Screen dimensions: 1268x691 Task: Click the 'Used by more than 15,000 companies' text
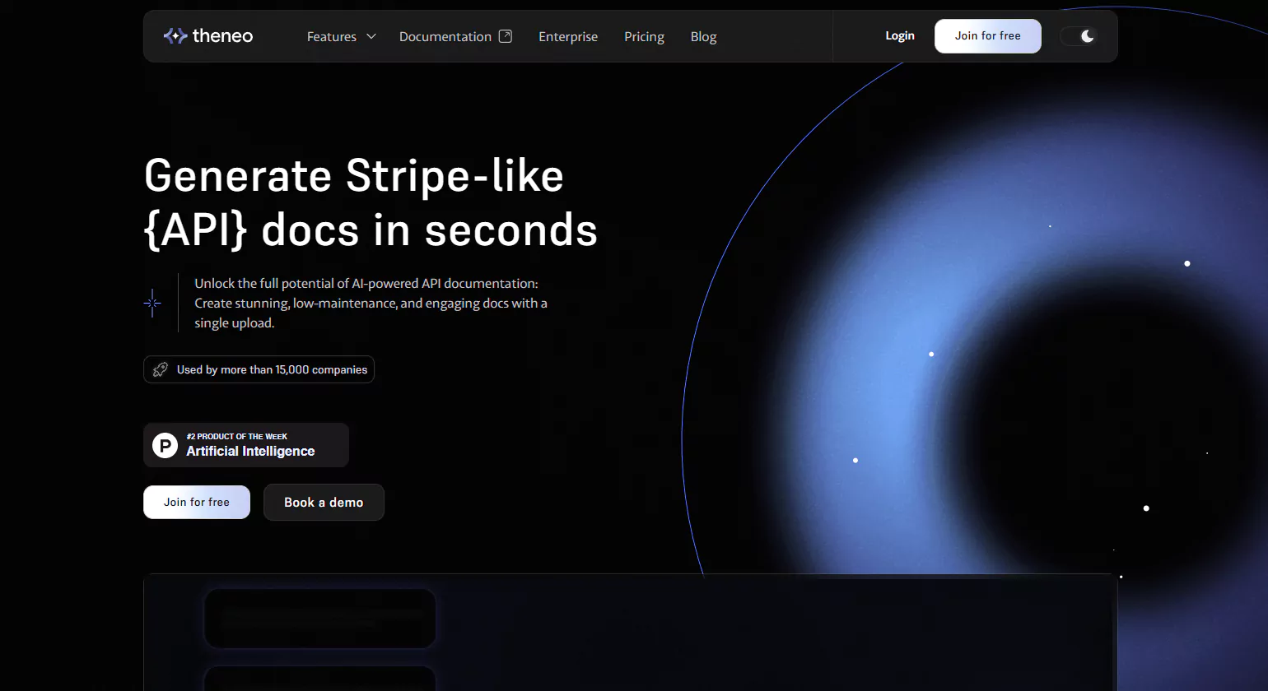point(272,370)
